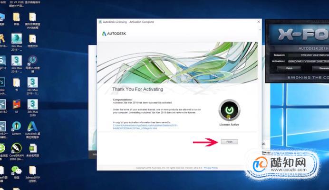Screen dimensions: 329x190
Task: Close the Autodesk Licensing window
Action: pos(259,21)
